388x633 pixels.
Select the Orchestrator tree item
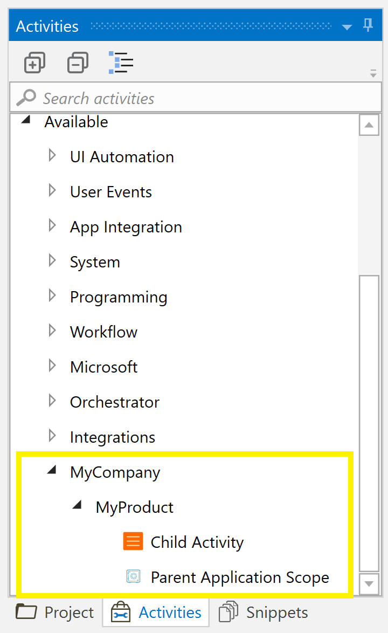(114, 402)
